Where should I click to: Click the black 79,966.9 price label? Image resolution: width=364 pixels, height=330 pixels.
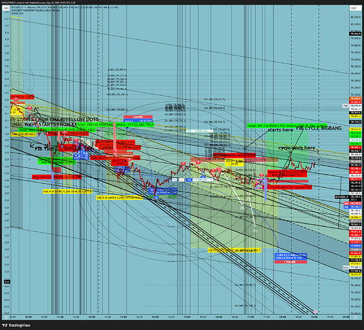point(355,34)
